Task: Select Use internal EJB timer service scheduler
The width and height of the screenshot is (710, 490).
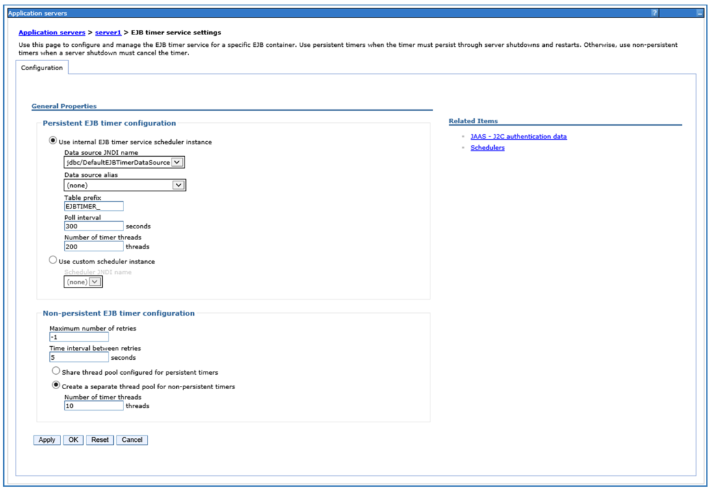Action: point(53,141)
